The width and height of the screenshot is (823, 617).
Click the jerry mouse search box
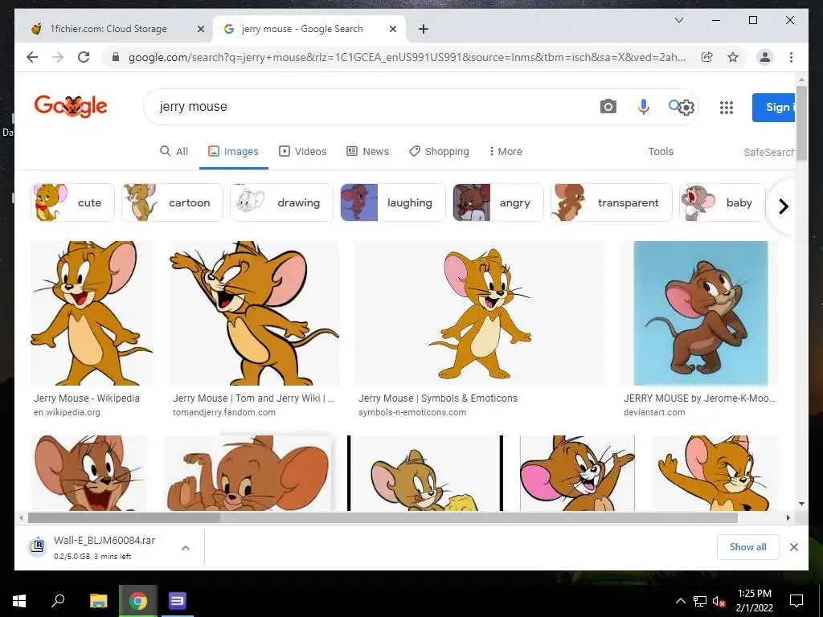367,107
